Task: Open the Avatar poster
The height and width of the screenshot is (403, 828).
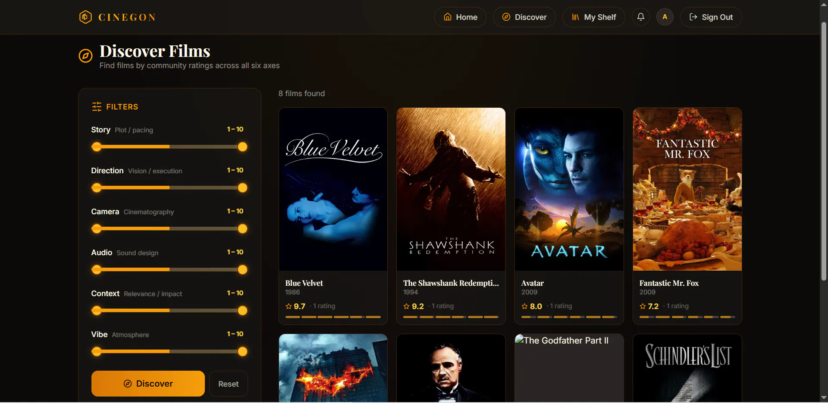Action: coord(569,189)
